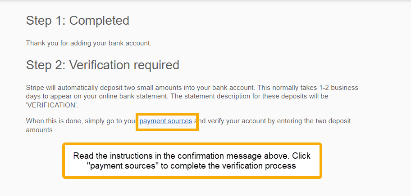This screenshot has height=196, width=411.
Task: Click the orange-bordered instruction callout box
Action: [192, 161]
